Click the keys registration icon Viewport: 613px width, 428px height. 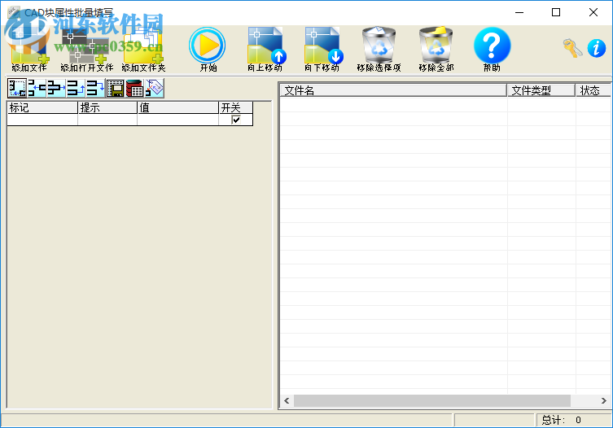[x=573, y=48]
